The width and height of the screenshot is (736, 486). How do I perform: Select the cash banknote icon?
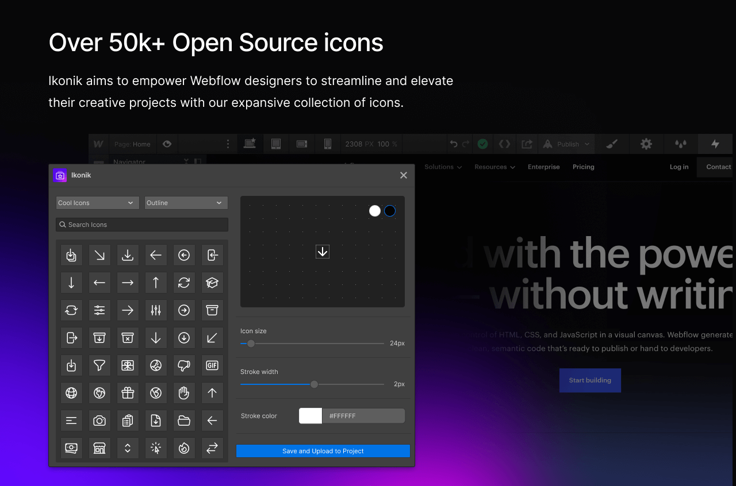(71, 448)
